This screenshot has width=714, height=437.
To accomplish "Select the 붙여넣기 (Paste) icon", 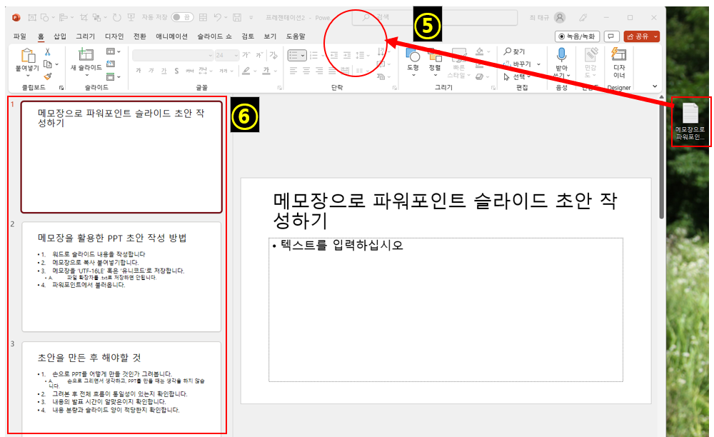I will coord(28,56).
